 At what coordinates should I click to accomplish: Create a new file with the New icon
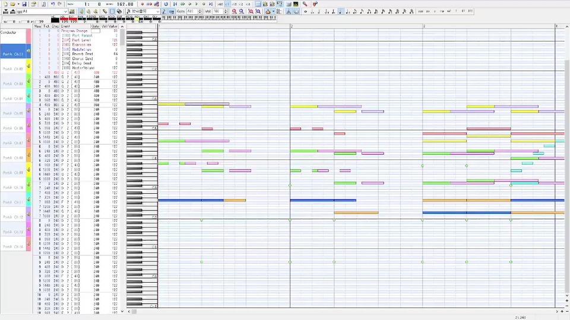[x=5, y=4]
